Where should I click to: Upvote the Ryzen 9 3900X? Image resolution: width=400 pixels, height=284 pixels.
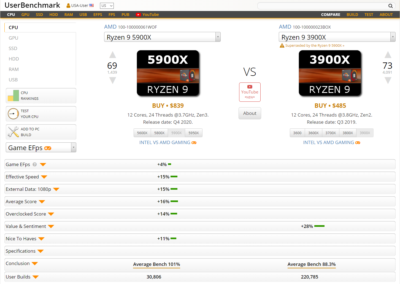tap(388, 55)
